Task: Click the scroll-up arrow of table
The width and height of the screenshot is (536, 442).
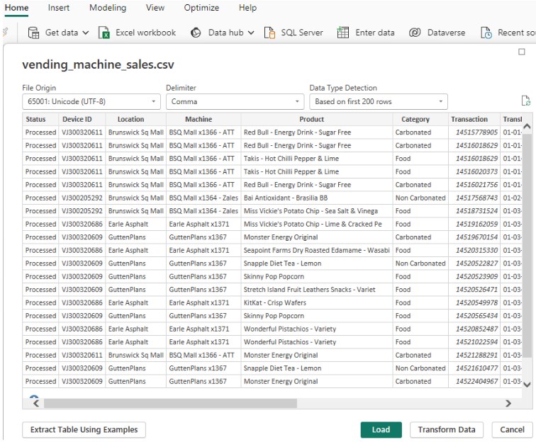Action: 527,126
